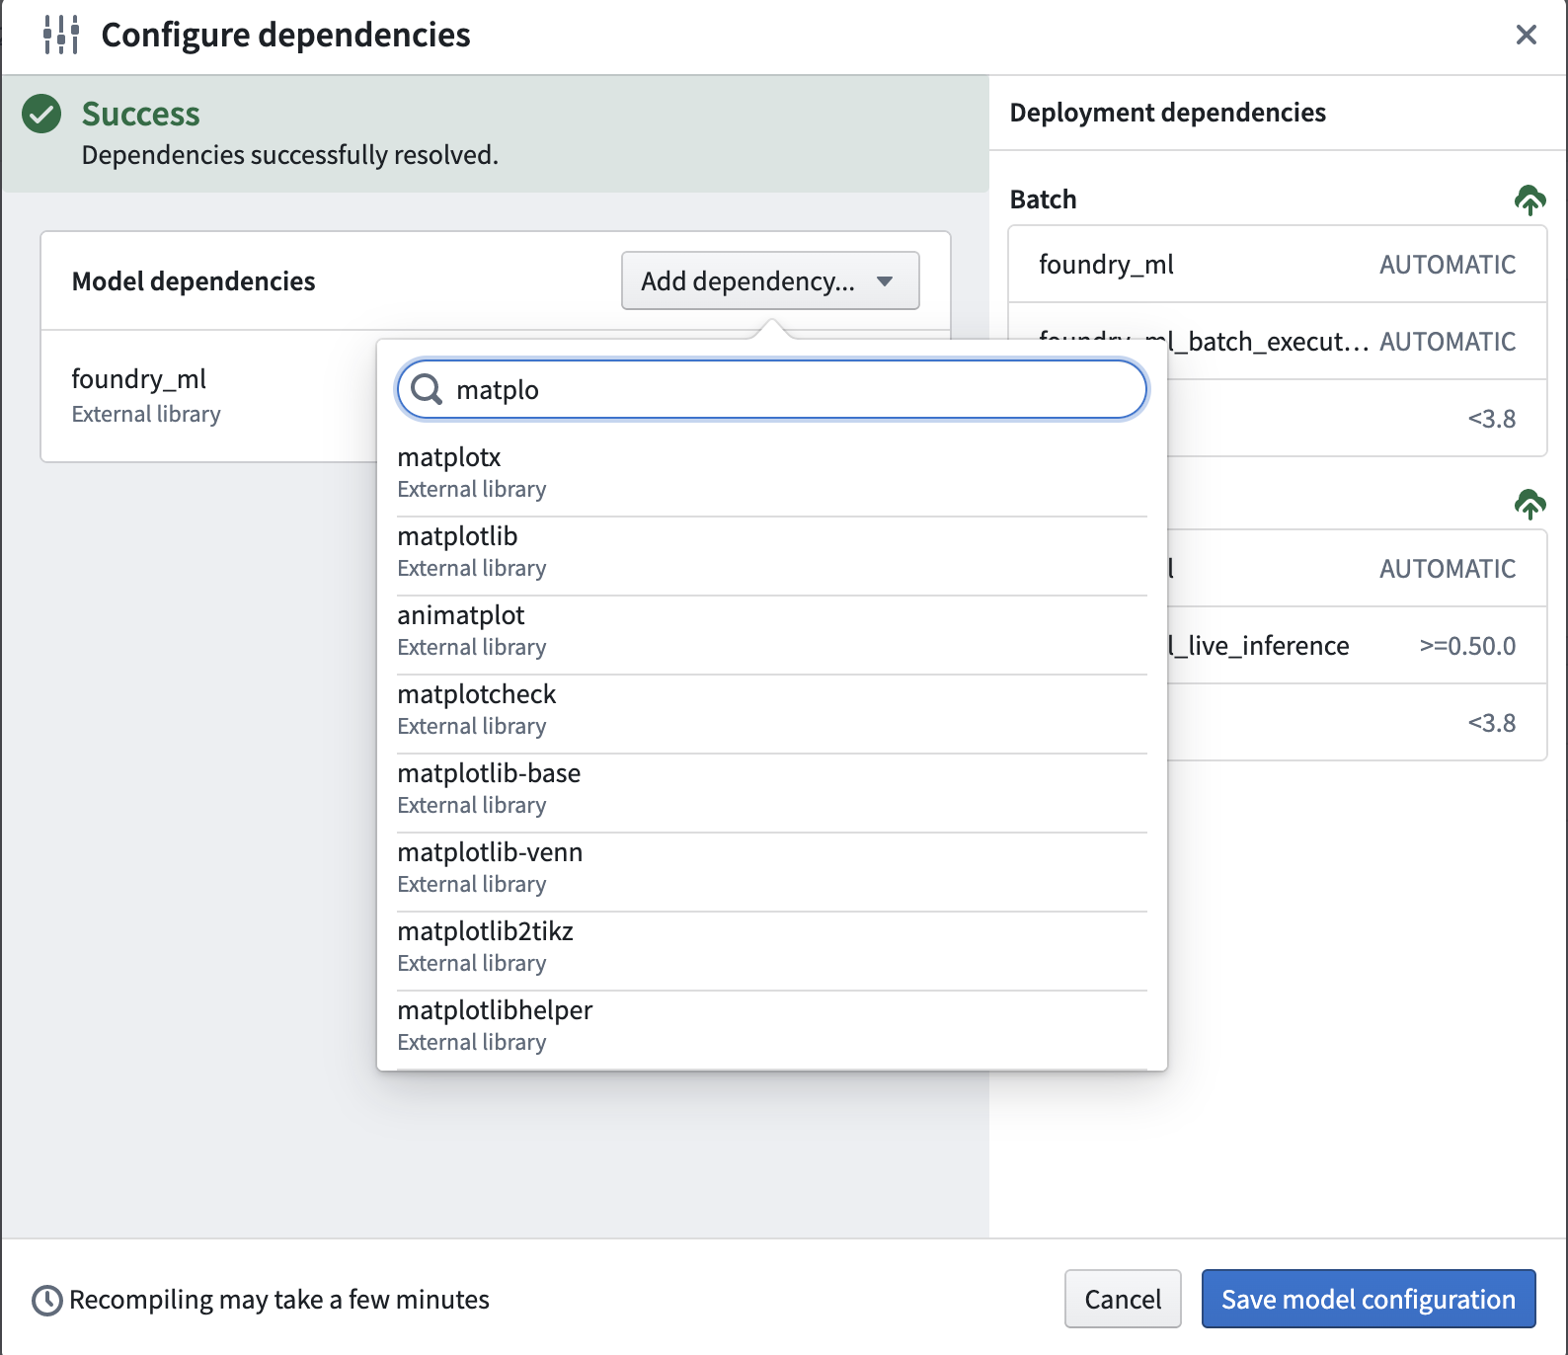
Task: Click AUTOMATIC next to Batch foundry_ml
Action: click(1448, 265)
